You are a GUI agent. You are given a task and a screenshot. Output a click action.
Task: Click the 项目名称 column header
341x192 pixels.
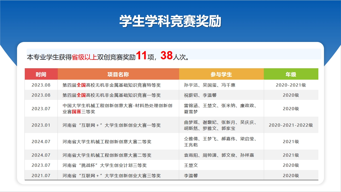(x=118, y=74)
